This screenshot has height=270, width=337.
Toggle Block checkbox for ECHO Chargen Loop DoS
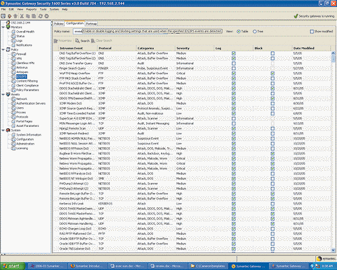pyautogui.click(x=272, y=229)
